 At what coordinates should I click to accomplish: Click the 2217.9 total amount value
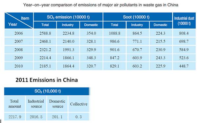click(15, 117)
